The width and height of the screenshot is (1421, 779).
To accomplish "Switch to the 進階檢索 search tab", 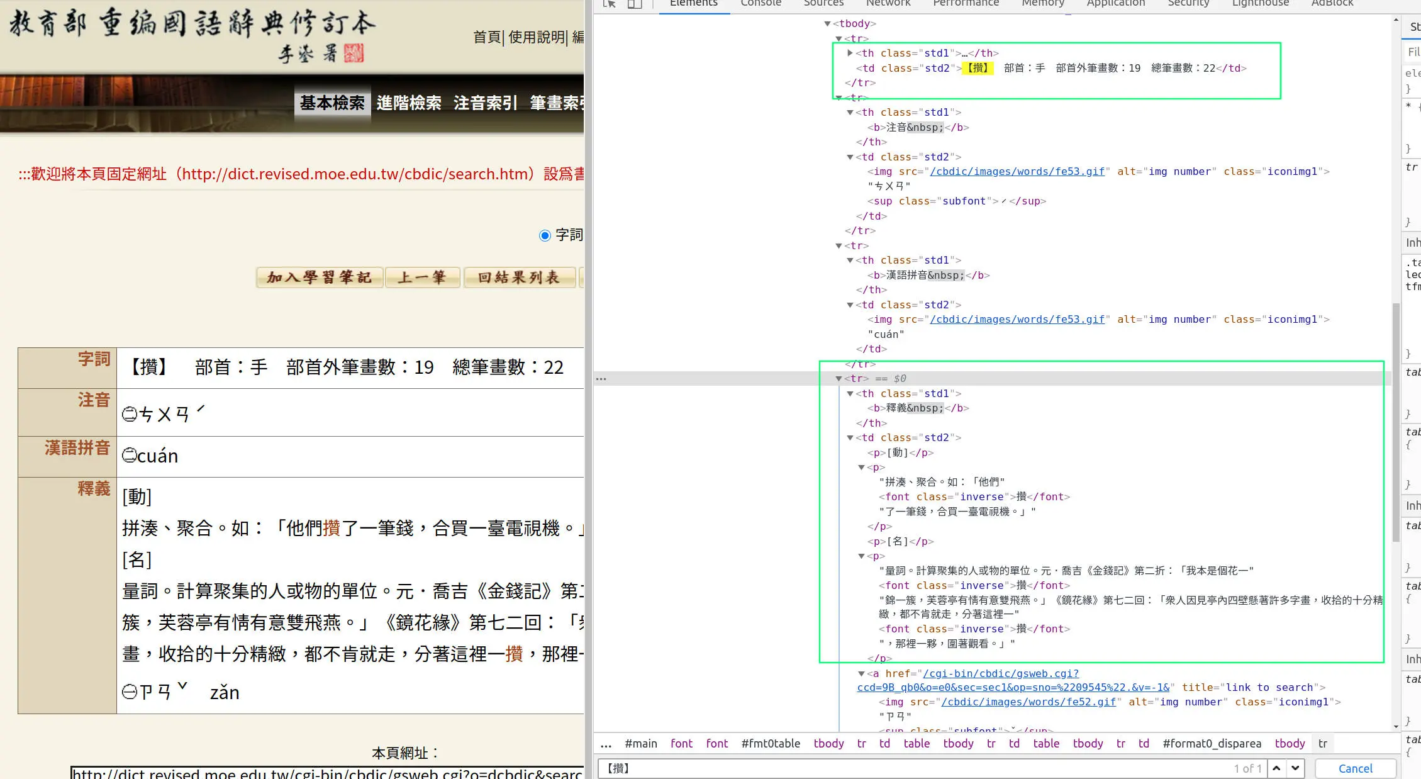I will tap(409, 103).
